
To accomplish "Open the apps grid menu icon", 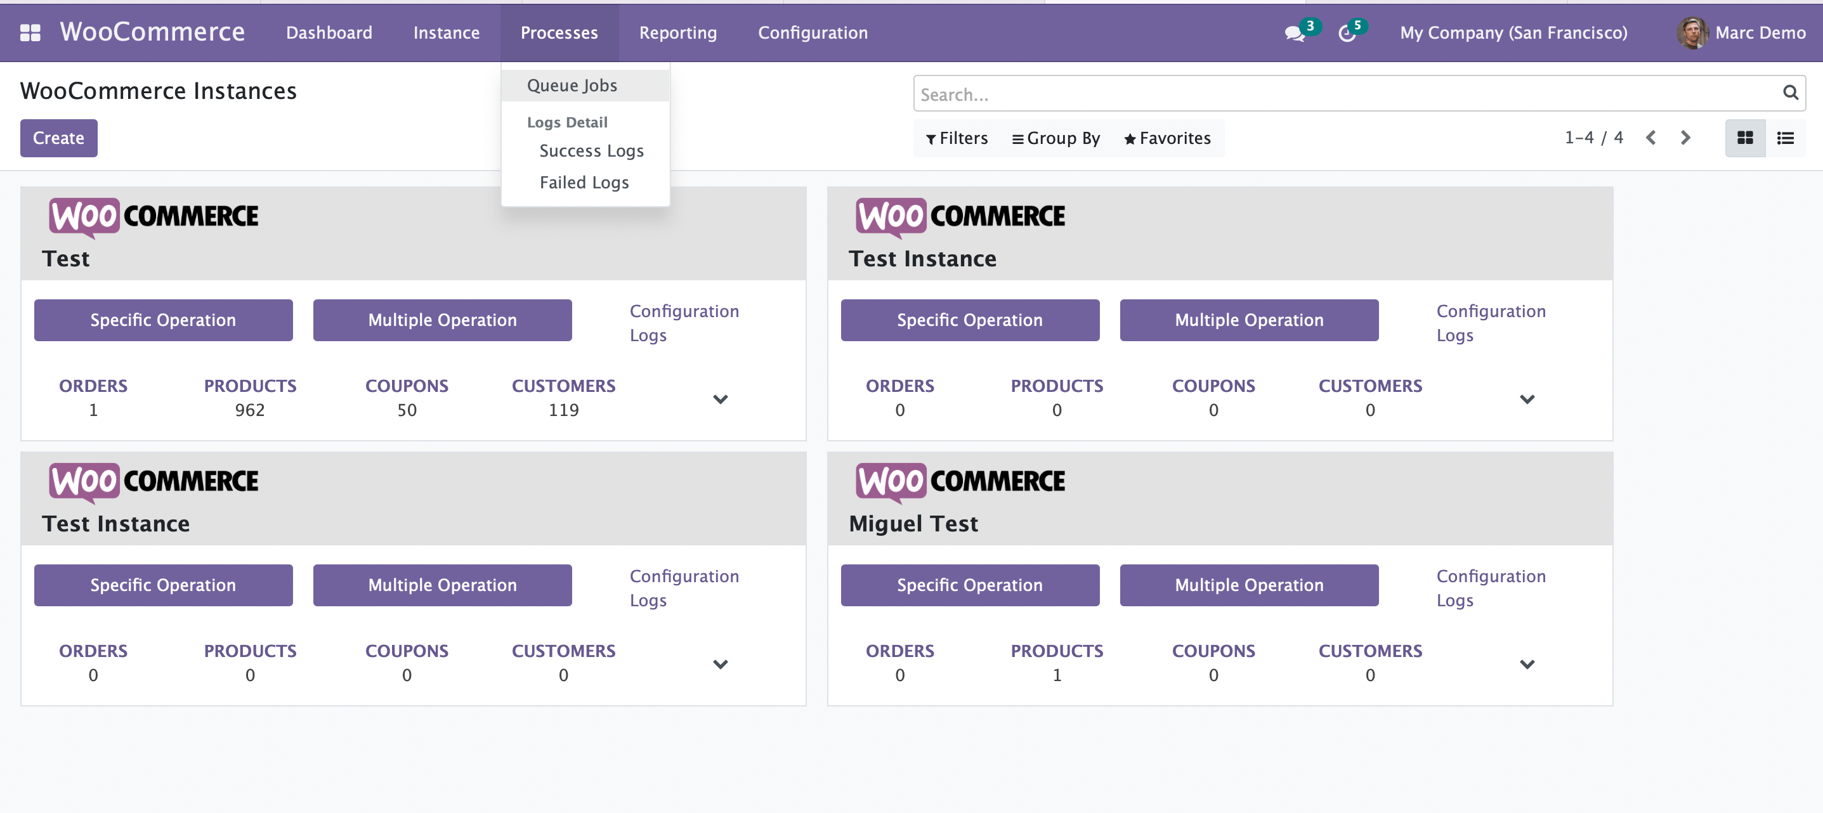I will click(30, 32).
